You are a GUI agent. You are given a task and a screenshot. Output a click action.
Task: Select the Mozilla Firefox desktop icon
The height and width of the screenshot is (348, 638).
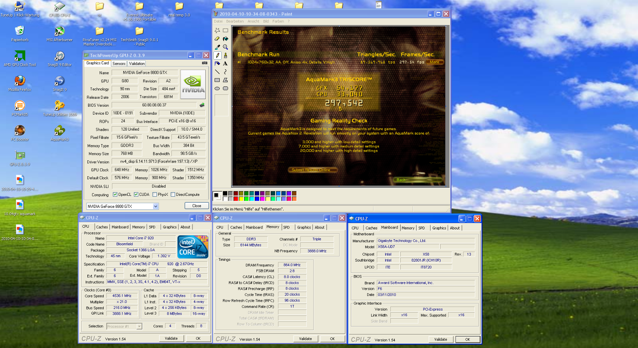coord(20,84)
